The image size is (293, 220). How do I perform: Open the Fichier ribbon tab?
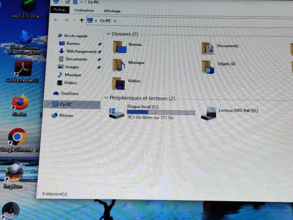pyautogui.click(x=60, y=10)
